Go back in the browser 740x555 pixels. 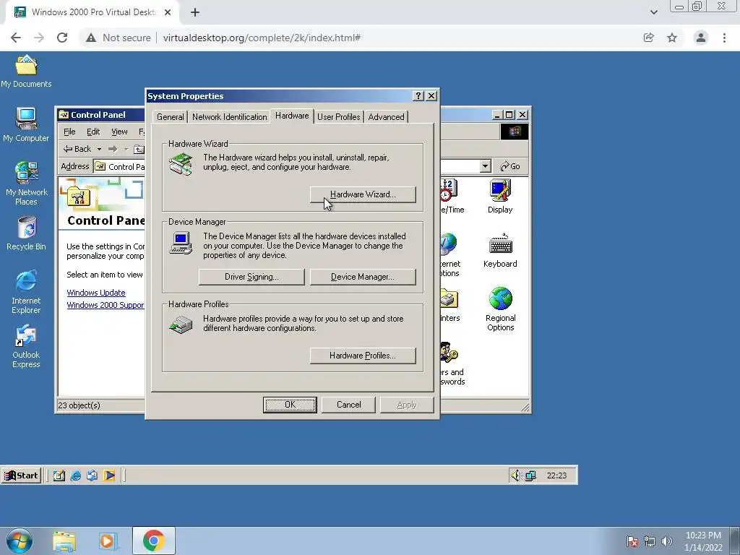coord(16,38)
